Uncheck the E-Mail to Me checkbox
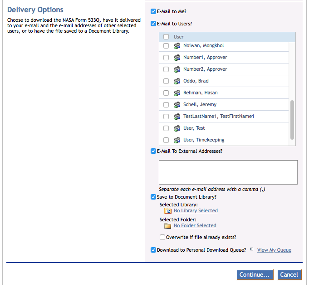This screenshot has width=309, height=288. click(x=153, y=11)
